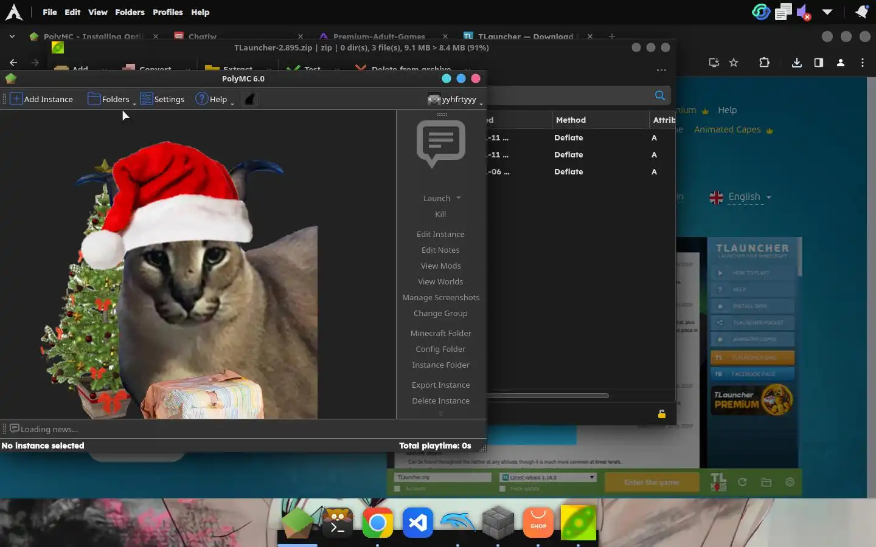Click the PeaZip horizontal scrollbar

tap(547, 396)
